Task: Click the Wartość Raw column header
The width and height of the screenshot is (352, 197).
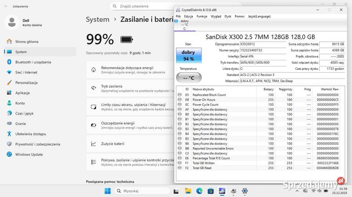Action: [330, 89]
